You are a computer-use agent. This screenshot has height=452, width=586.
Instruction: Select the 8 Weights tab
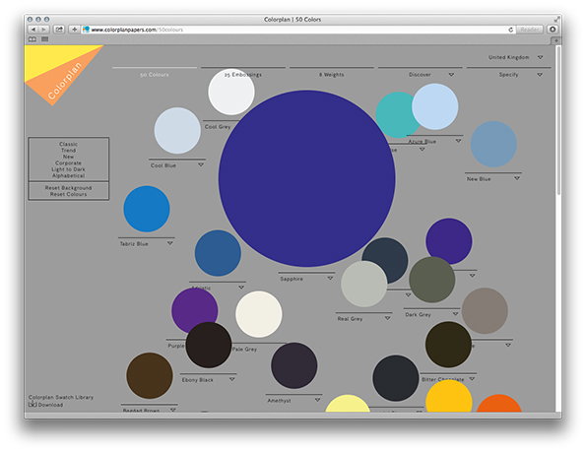pos(332,75)
